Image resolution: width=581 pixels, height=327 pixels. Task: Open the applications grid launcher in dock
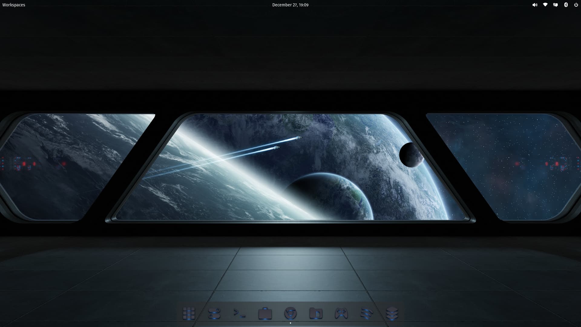(x=189, y=313)
